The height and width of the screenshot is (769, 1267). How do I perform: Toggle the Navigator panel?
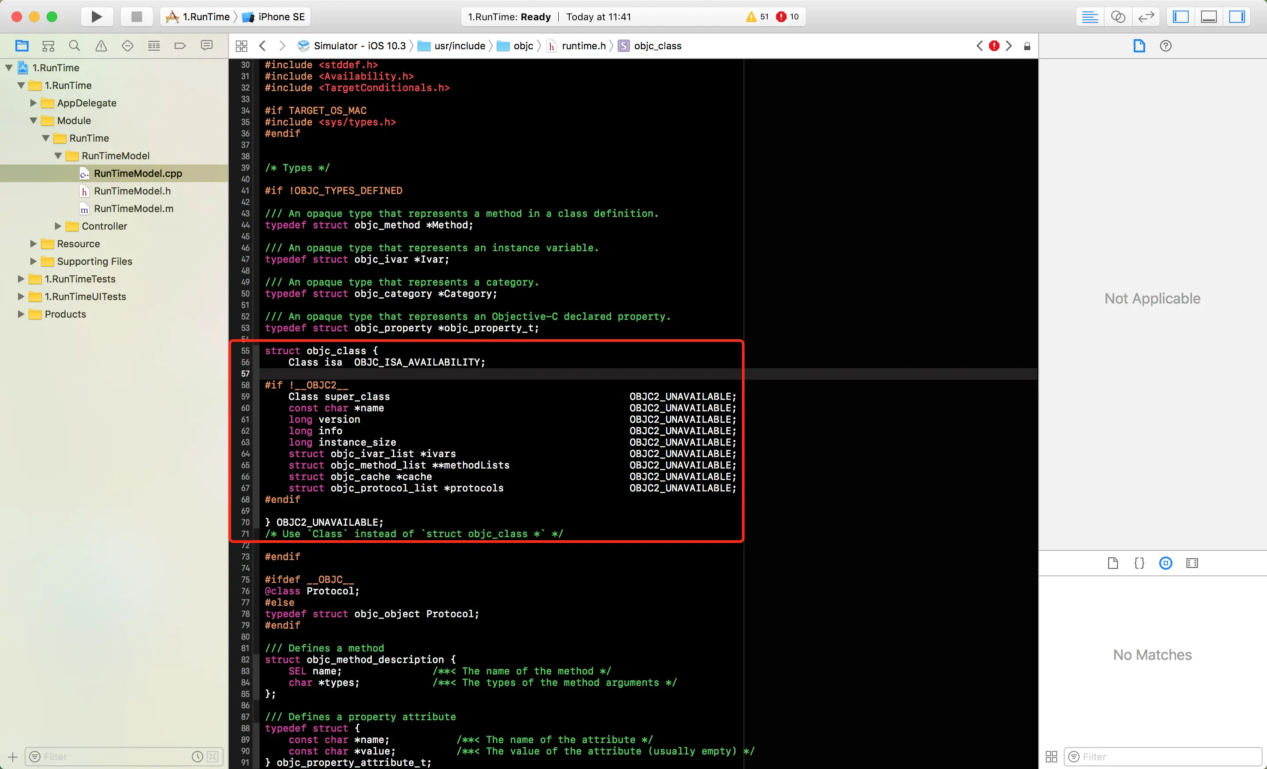click(1181, 16)
